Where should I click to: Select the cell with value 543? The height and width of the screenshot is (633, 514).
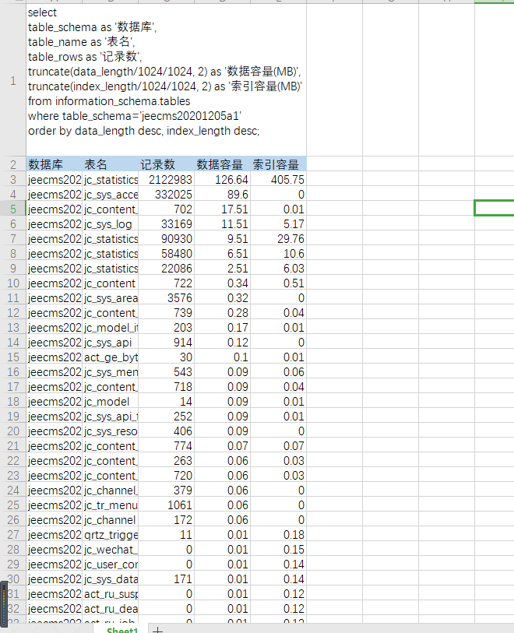pos(167,371)
